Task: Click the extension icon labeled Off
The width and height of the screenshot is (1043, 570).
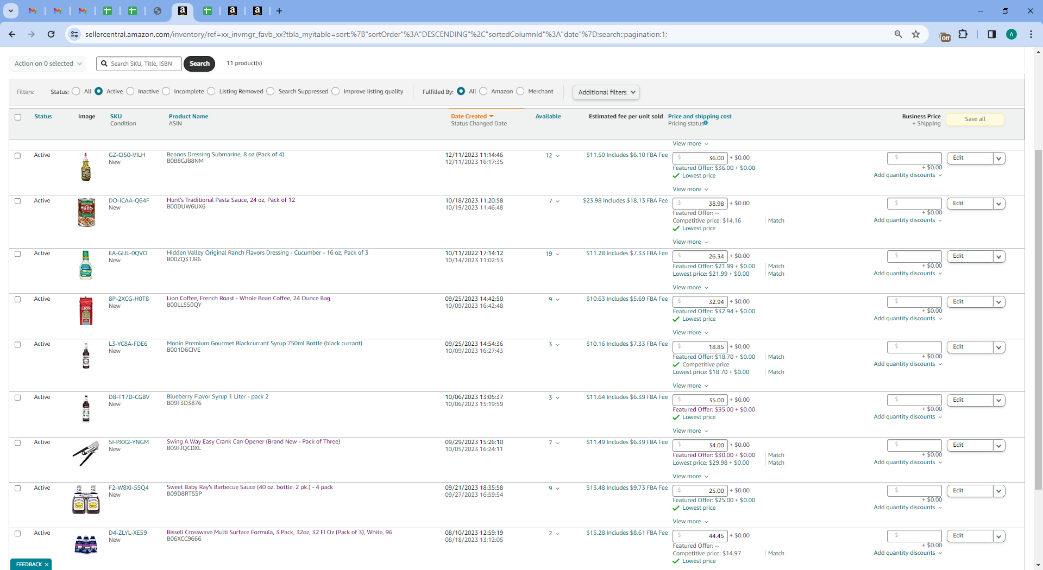Action: coord(945,36)
